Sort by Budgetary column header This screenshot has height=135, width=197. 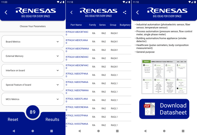tap(125, 25)
